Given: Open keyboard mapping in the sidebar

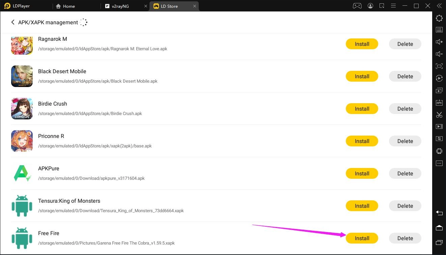Looking at the screenshot, I should (439, 30).
